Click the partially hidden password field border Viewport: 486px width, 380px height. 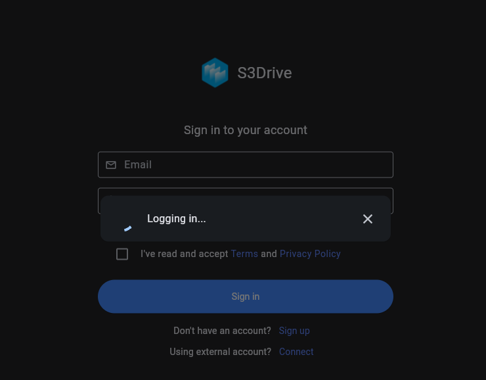tap(246, 191)
